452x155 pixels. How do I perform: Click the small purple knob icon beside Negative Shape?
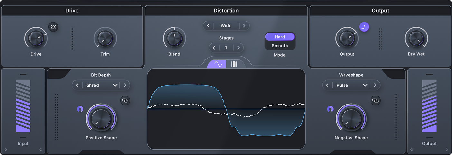330,109
